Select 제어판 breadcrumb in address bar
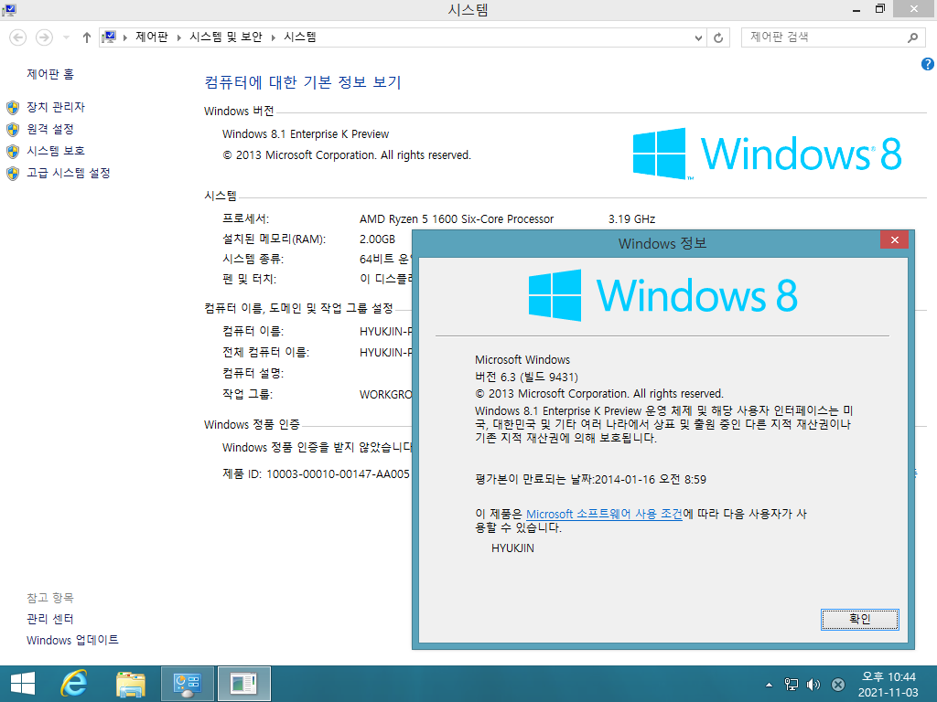This screenshot has width=937, height=702. click(152, 37)
